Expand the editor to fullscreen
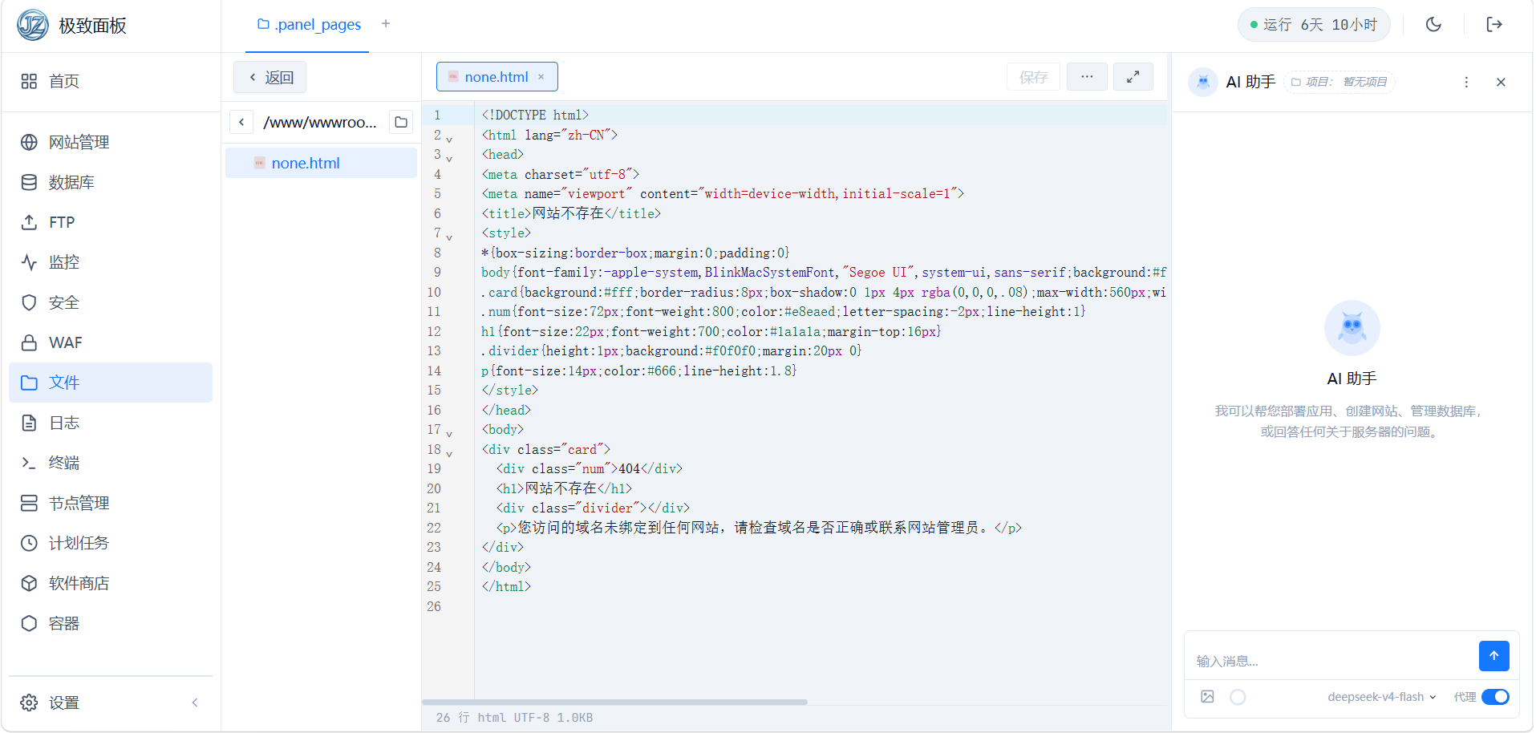The width and height of the screenshot is (1536, 733). (1133, 77)
